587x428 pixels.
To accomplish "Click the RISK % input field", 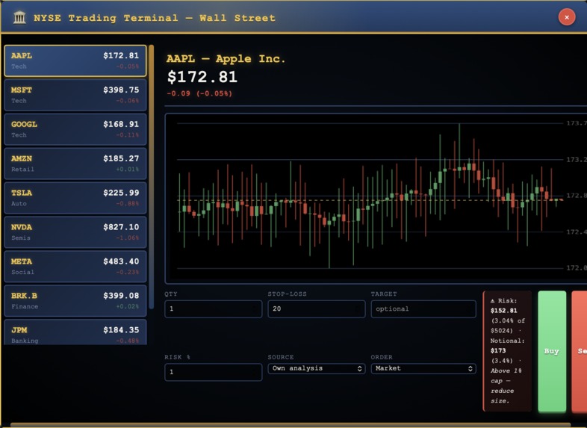I will [214, 372].
